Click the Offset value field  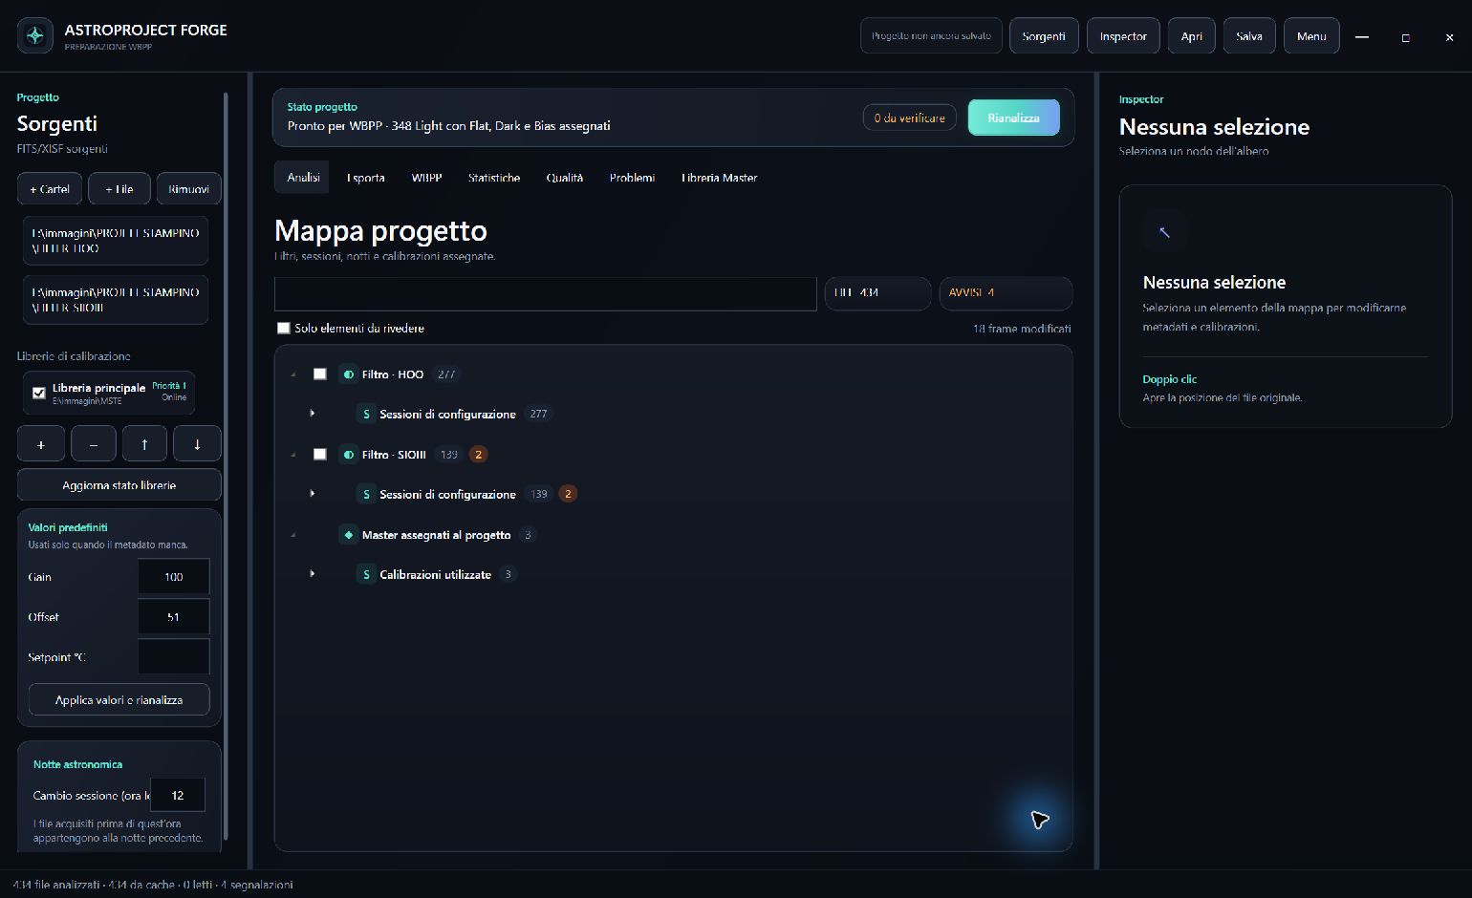174,617
